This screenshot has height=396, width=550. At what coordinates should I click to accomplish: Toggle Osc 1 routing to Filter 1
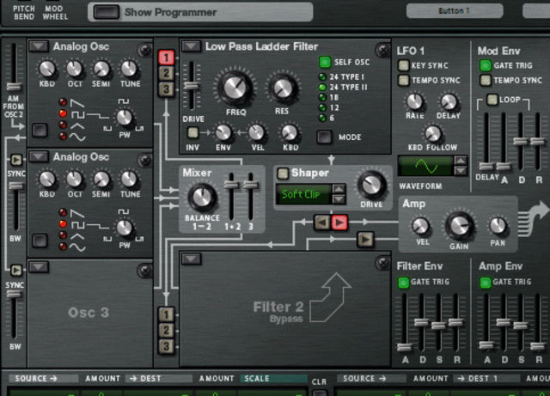(166, 58)
